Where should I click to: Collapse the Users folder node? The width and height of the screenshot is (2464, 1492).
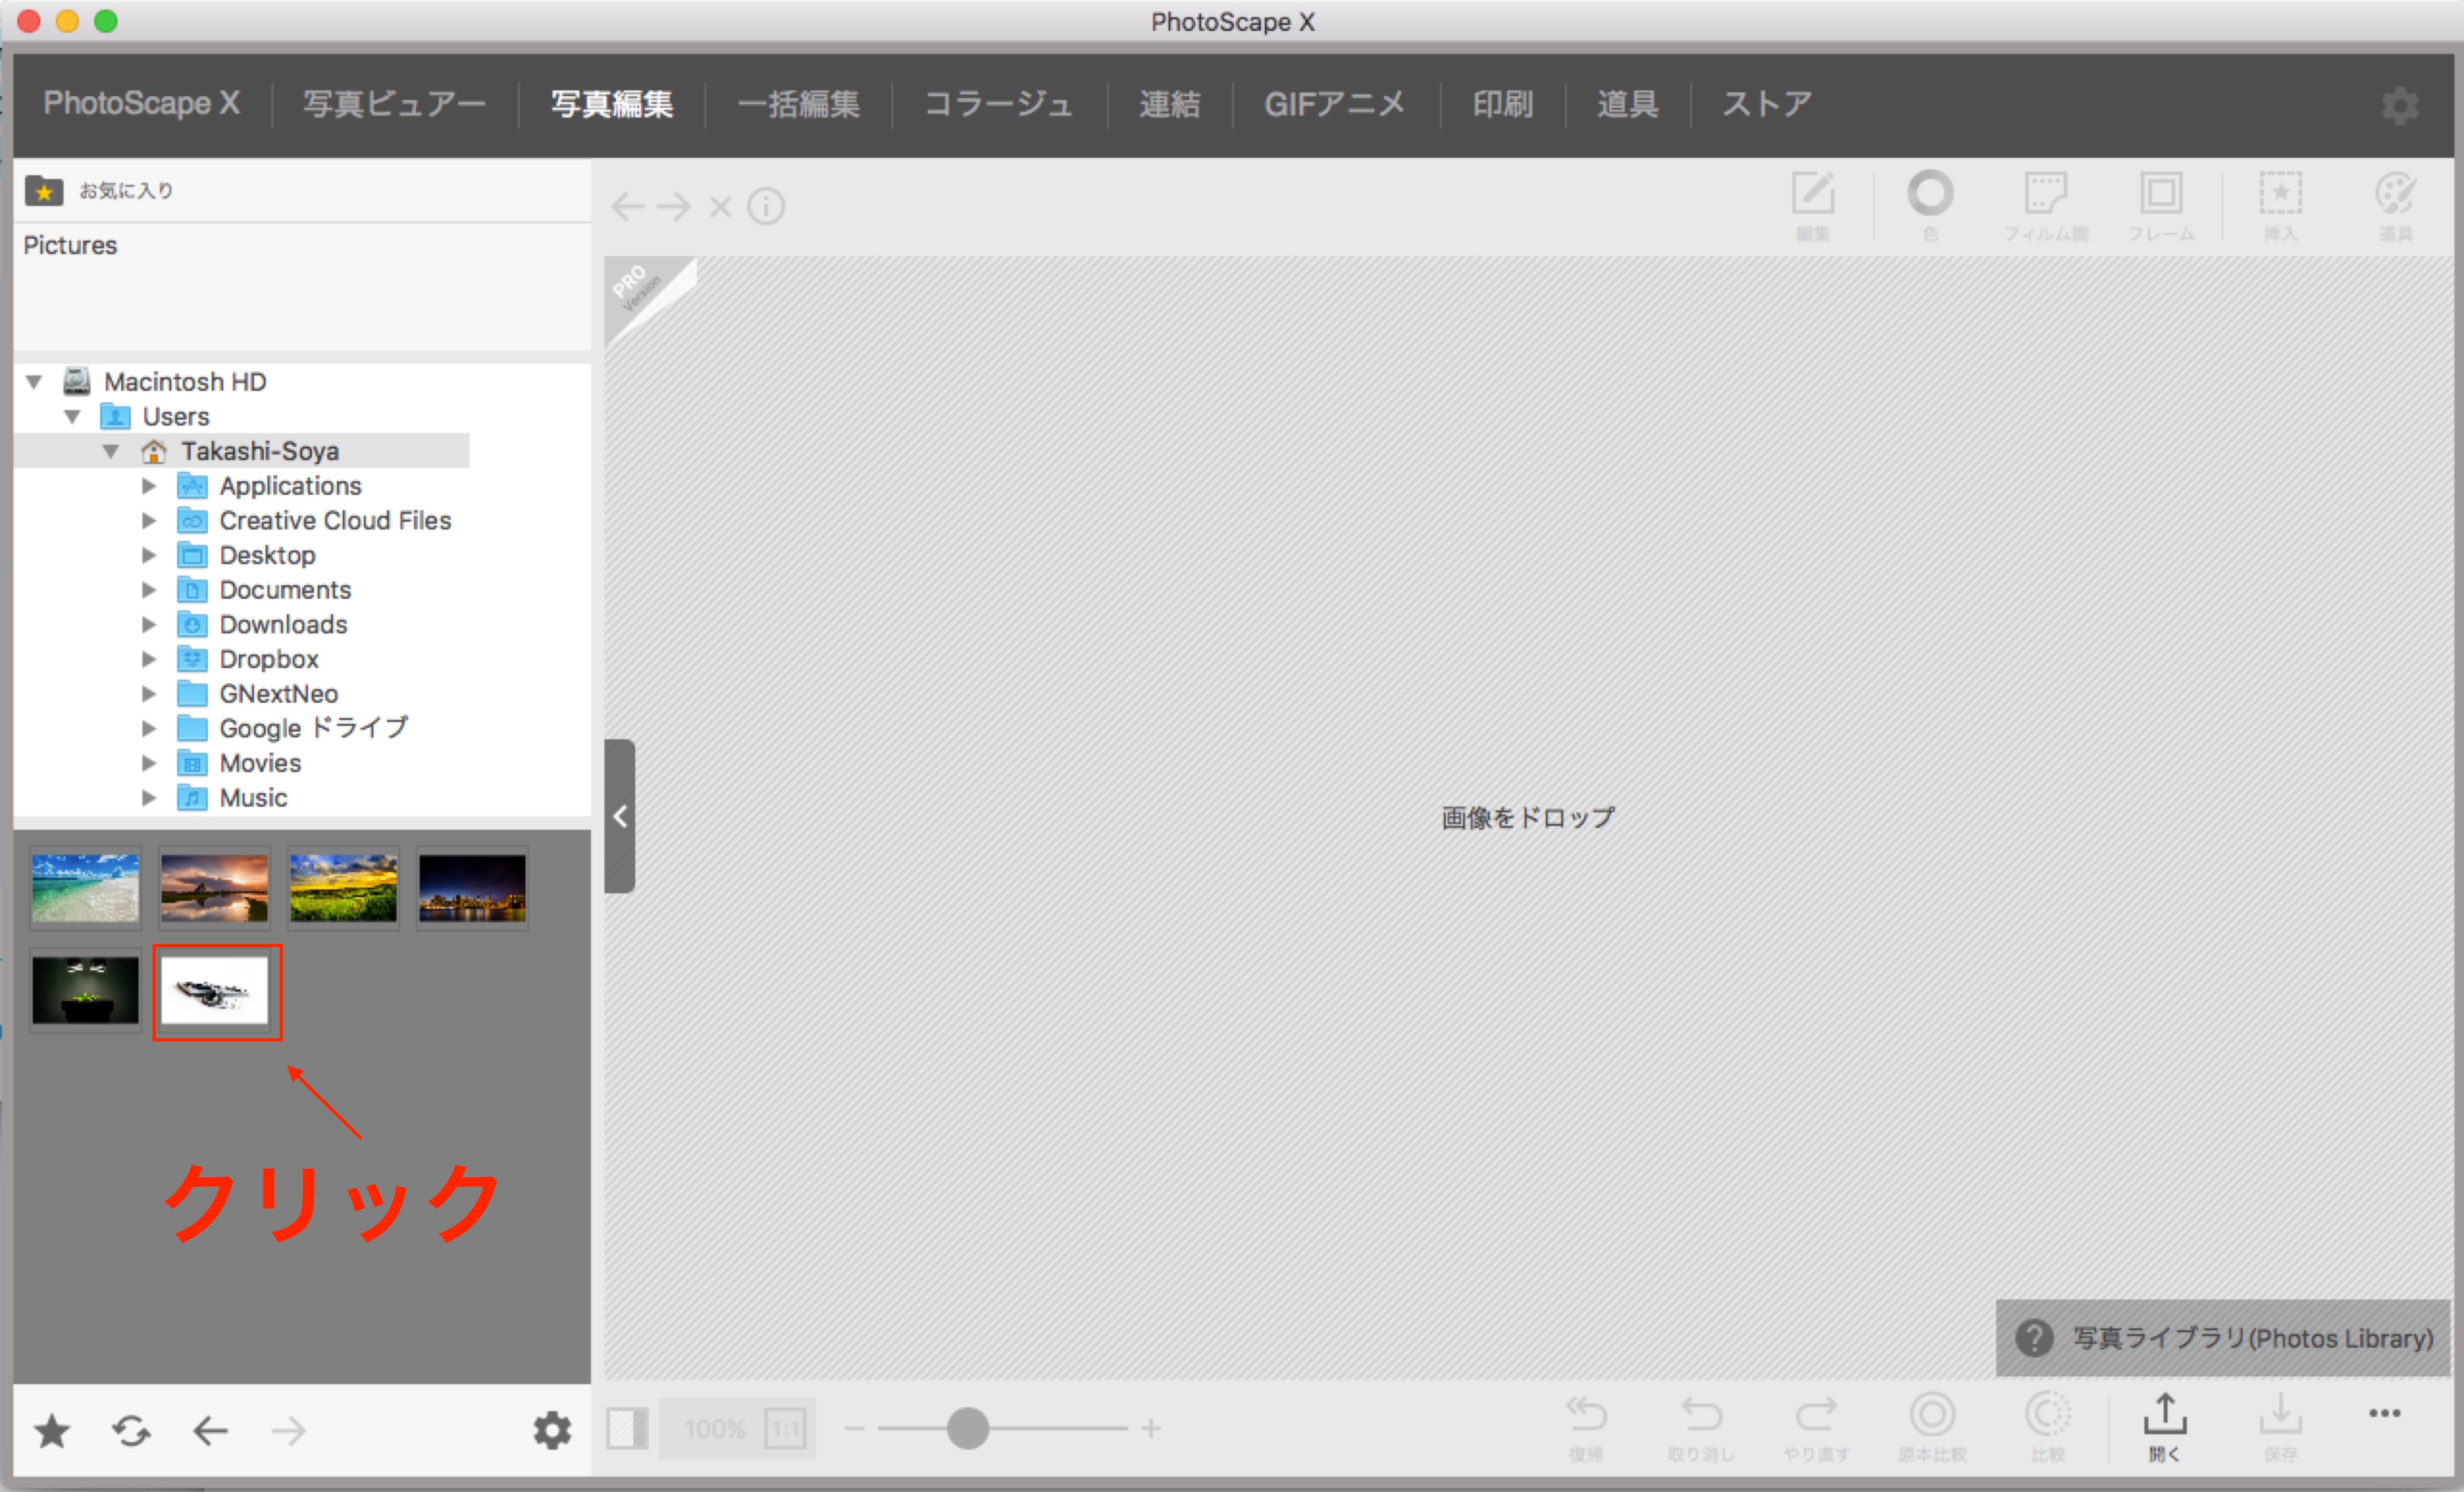coord(72,417)
